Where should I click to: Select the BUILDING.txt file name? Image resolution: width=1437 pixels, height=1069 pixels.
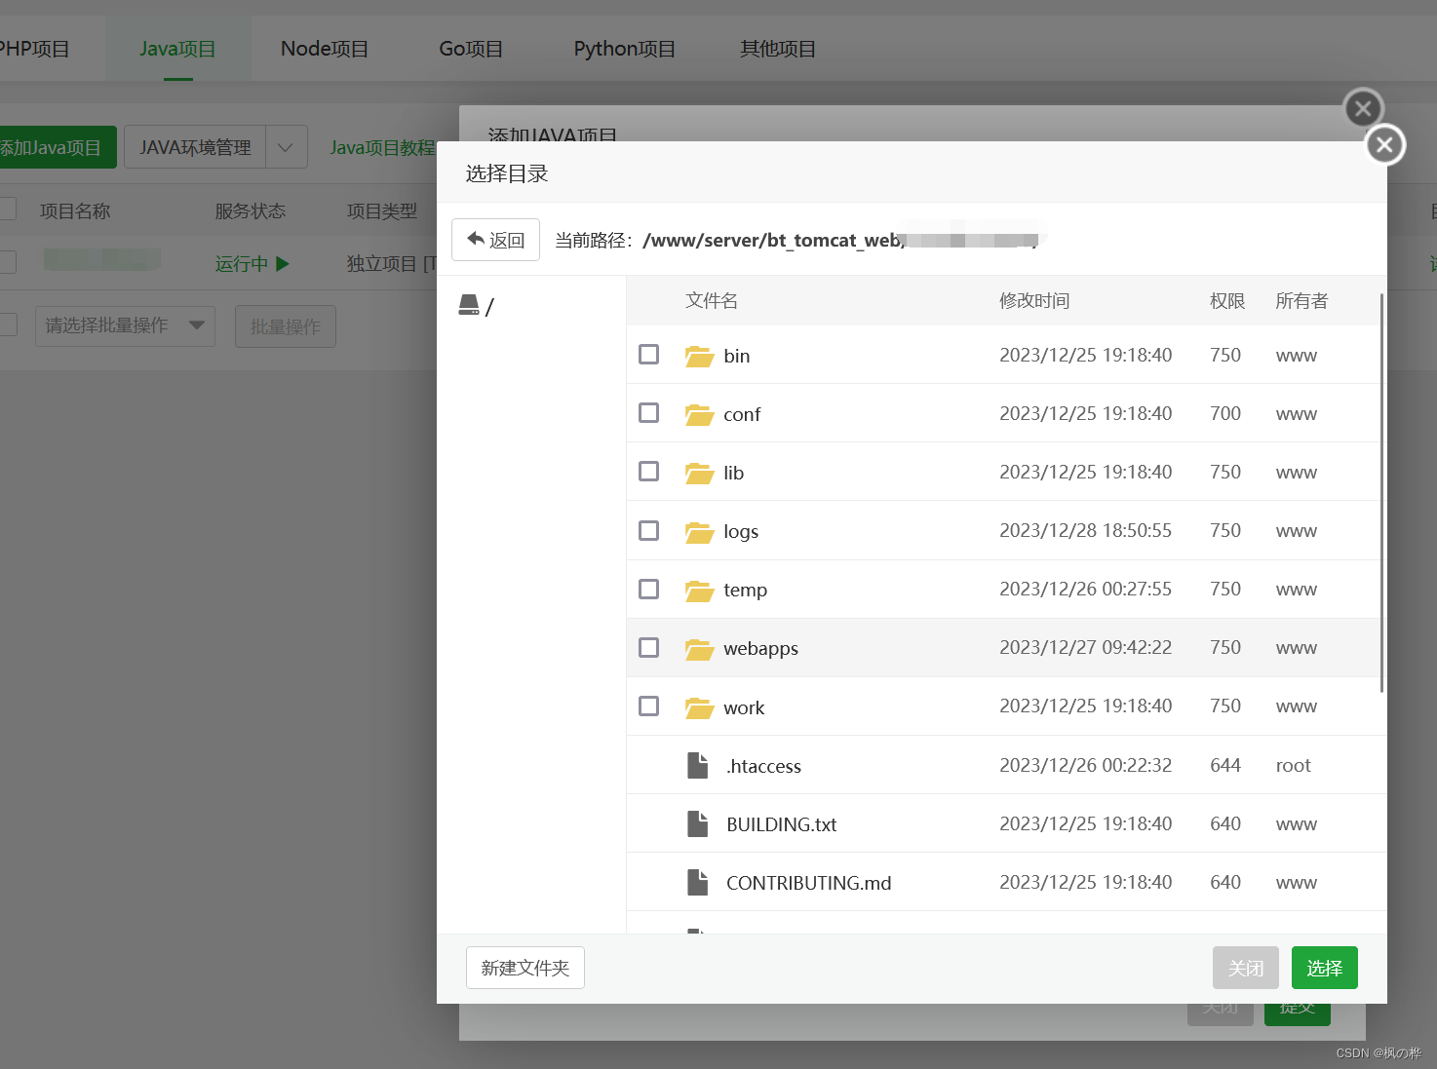pos(782,824)
